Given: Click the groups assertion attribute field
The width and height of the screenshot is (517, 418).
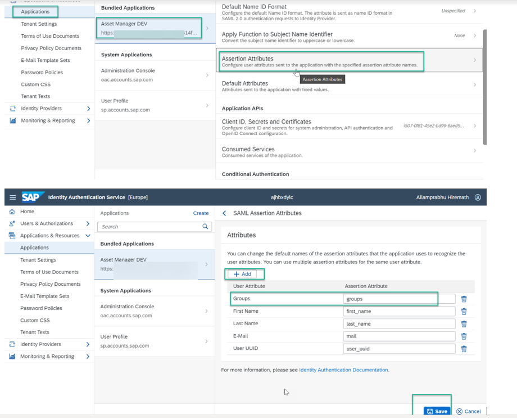Looking at the screenshot, I should coord(399,299).
